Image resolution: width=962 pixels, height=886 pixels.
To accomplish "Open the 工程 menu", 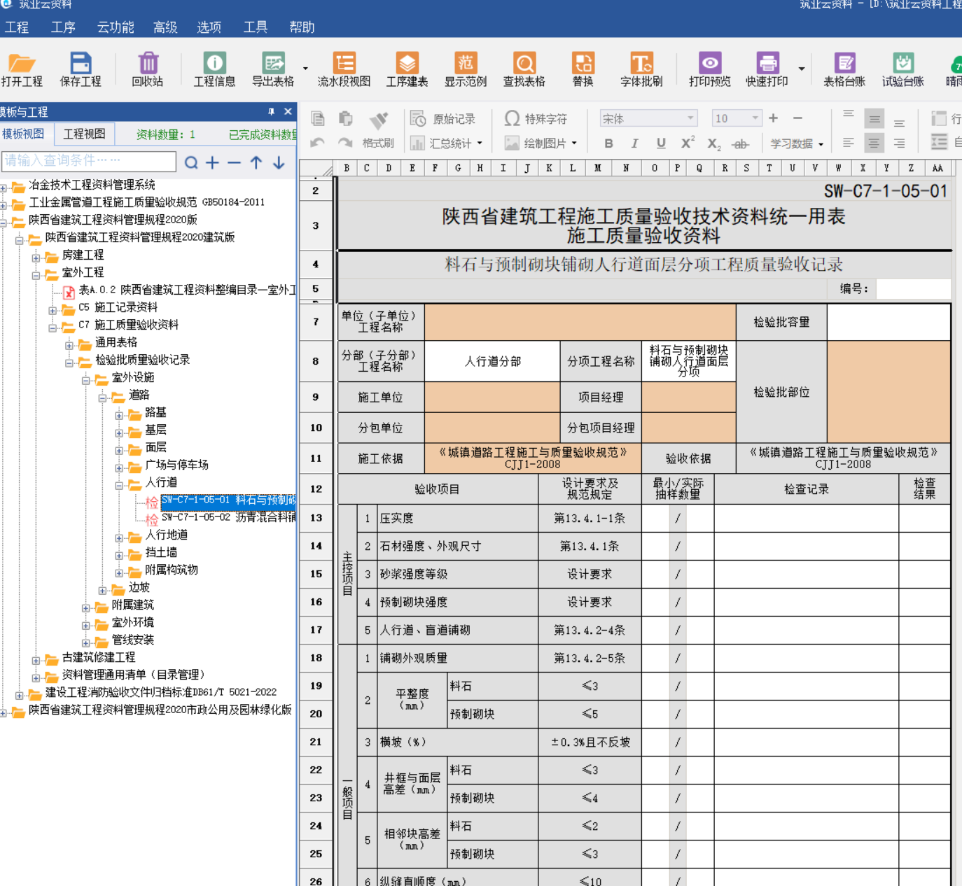I will coord(16,27).
